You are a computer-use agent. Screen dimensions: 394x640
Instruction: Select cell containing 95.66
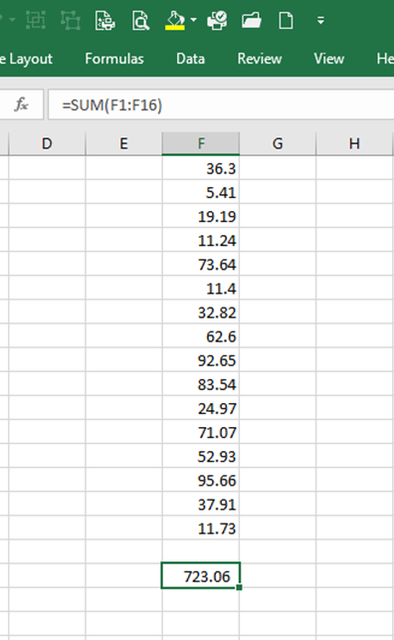coord(201,481)
